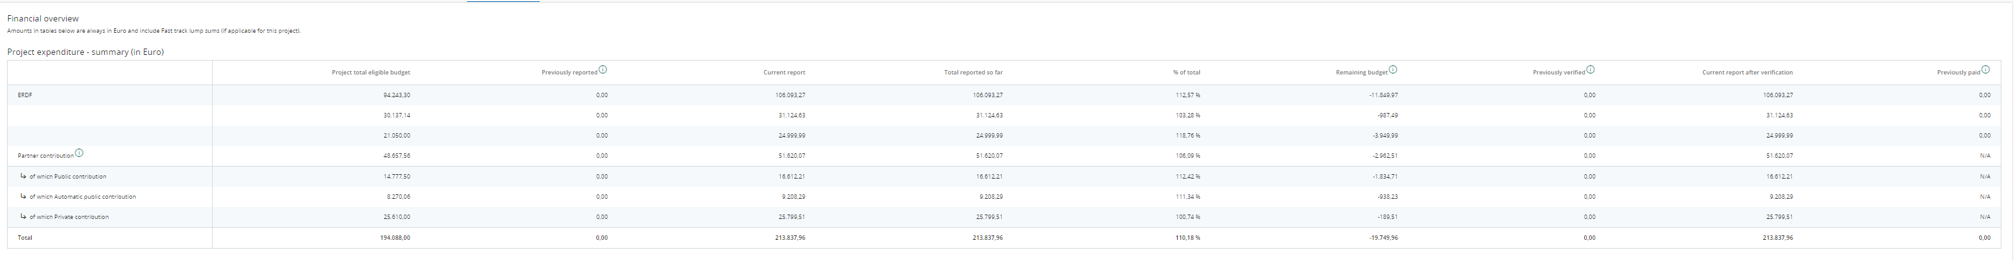Click the Project total eligible budget header
The width and height of the screenshot is (2014, 260).
[x=370, y=73]
